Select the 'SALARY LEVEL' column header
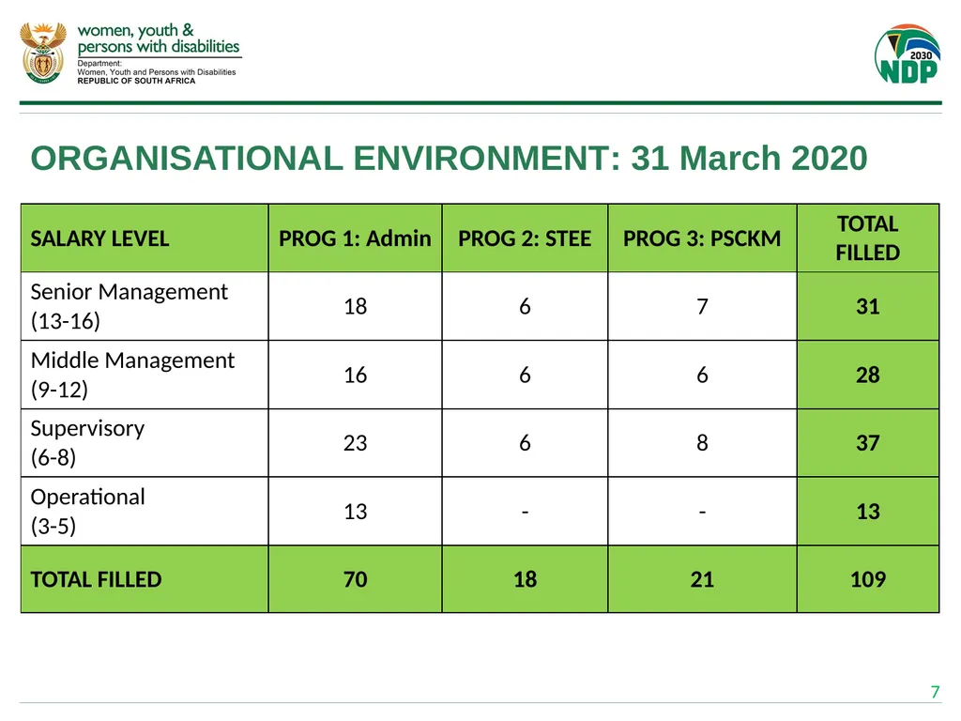This screenshot has height=721, width=961. 99,238
